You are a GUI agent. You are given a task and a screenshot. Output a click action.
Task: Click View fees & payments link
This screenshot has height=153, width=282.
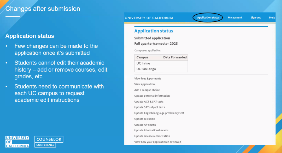click(x=148, y=79)
